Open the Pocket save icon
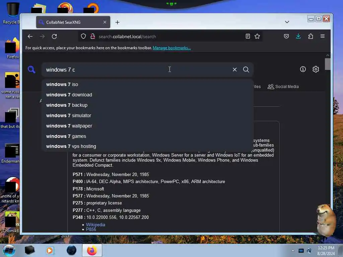The image size is (343, 257). (286, 36)
